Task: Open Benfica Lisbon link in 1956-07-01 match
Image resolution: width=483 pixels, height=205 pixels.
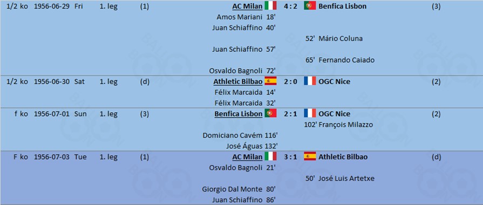Action: click(239, 114)
